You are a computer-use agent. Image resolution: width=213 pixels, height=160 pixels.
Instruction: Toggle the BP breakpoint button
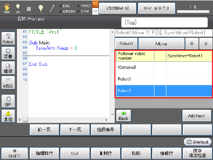tap(8, 101)
